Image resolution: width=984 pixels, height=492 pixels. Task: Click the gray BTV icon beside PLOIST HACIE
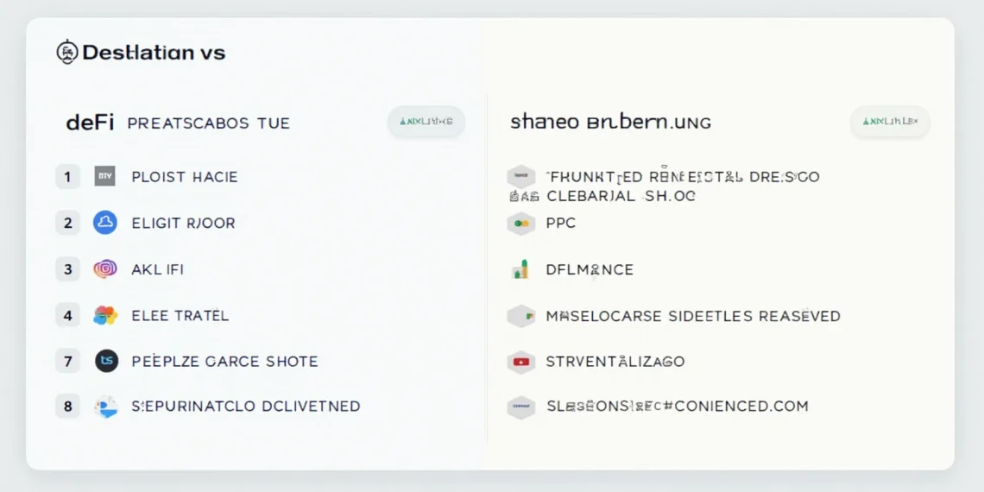tap(104, 177)
